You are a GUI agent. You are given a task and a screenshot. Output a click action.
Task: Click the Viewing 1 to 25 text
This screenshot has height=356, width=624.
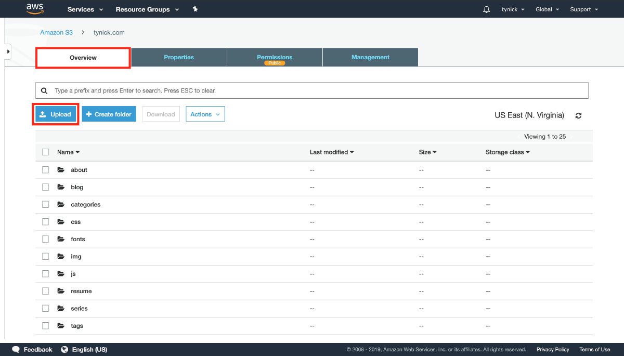(545, 137)
